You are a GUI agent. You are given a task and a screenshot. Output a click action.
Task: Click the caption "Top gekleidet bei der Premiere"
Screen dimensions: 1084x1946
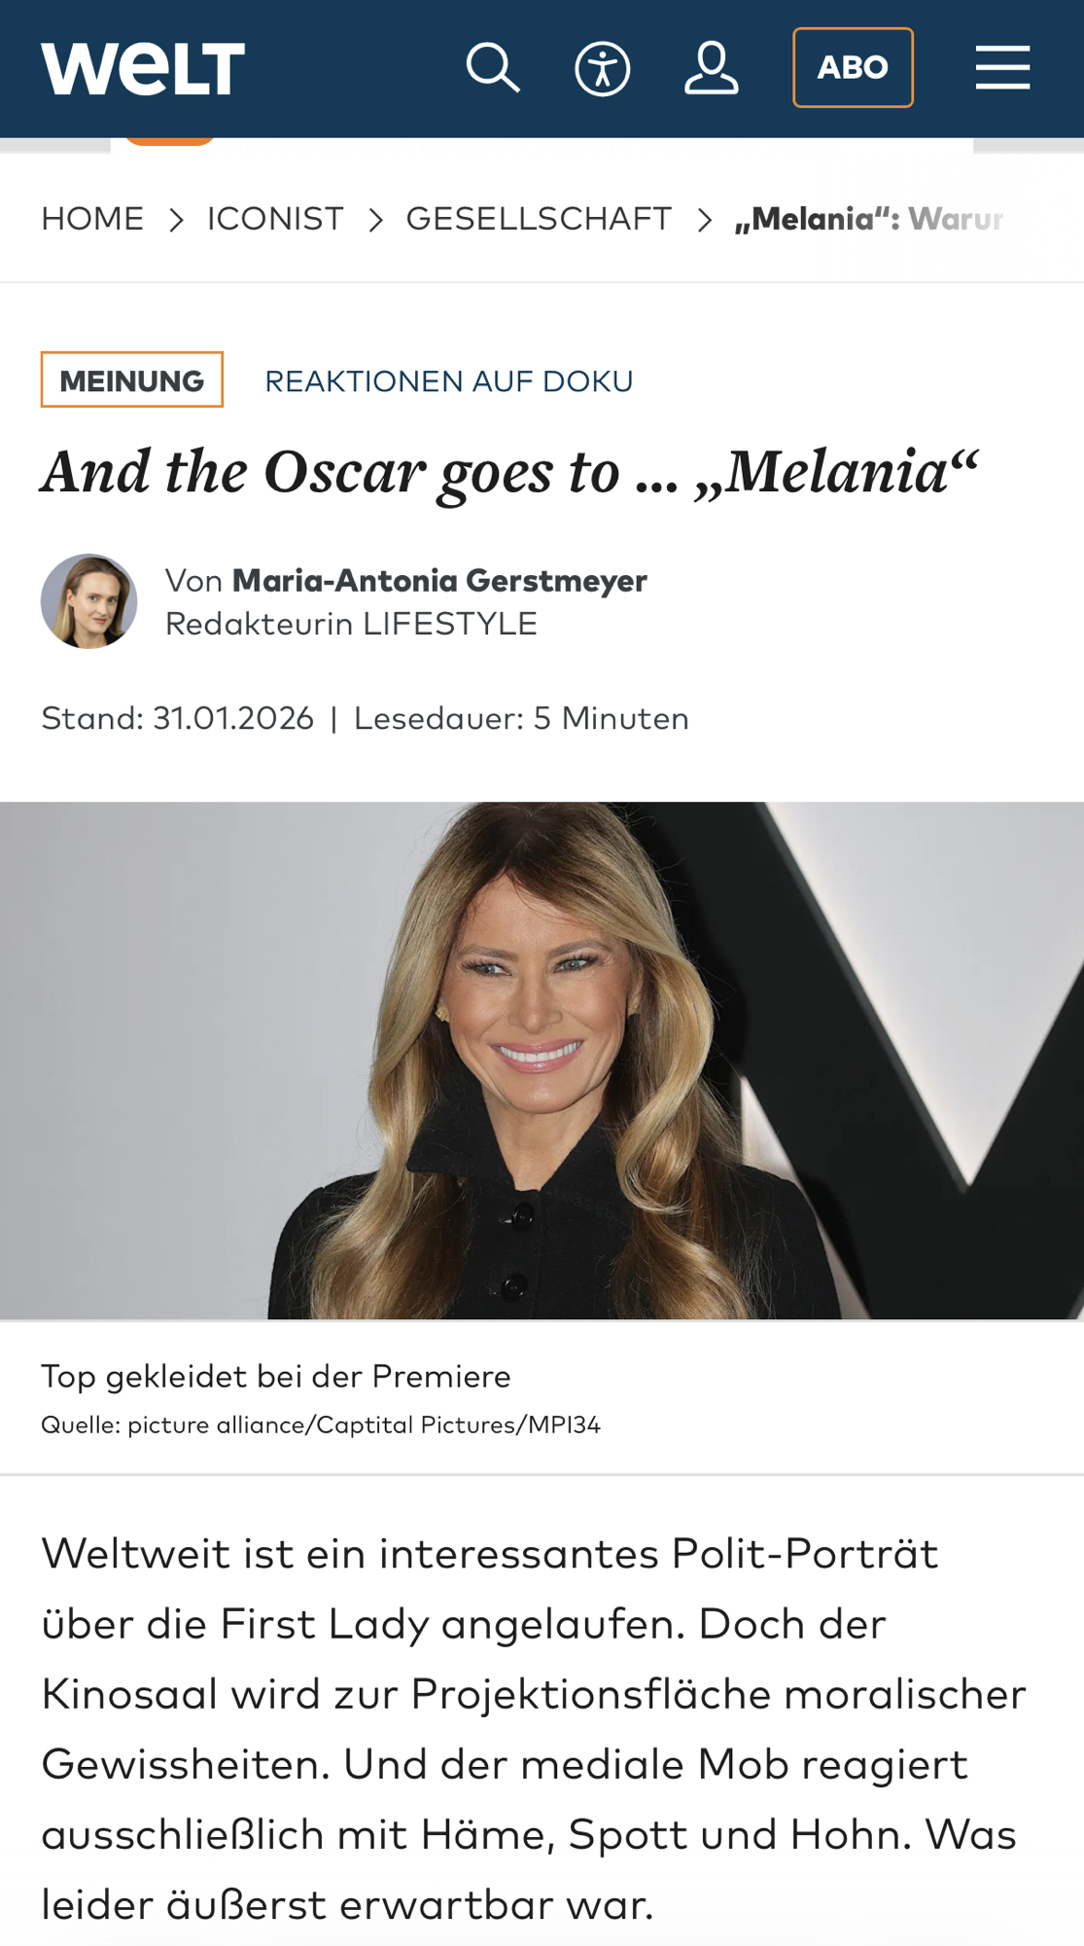(x=276, y=1377)
